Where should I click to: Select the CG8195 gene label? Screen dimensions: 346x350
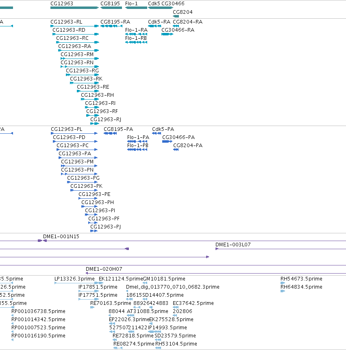coord(110,4)
